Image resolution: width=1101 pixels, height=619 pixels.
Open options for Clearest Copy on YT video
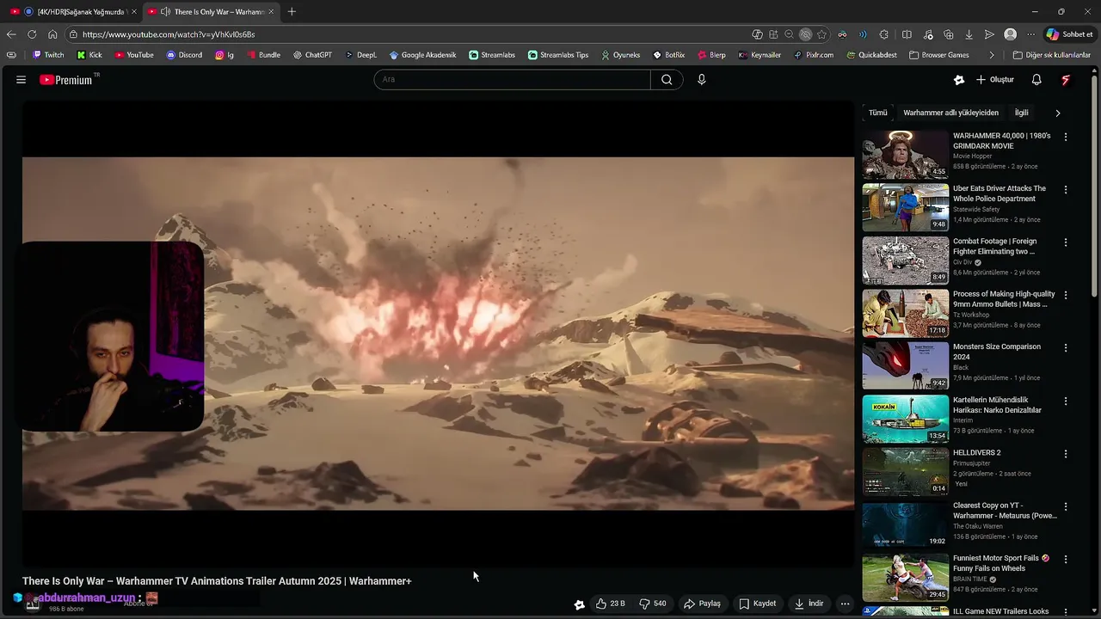click(x=1066, y=506)
